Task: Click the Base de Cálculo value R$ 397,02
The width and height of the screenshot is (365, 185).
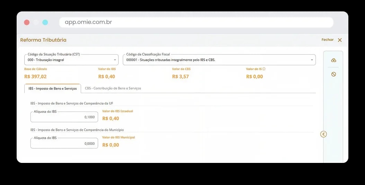Action: [x=35, y=77]
